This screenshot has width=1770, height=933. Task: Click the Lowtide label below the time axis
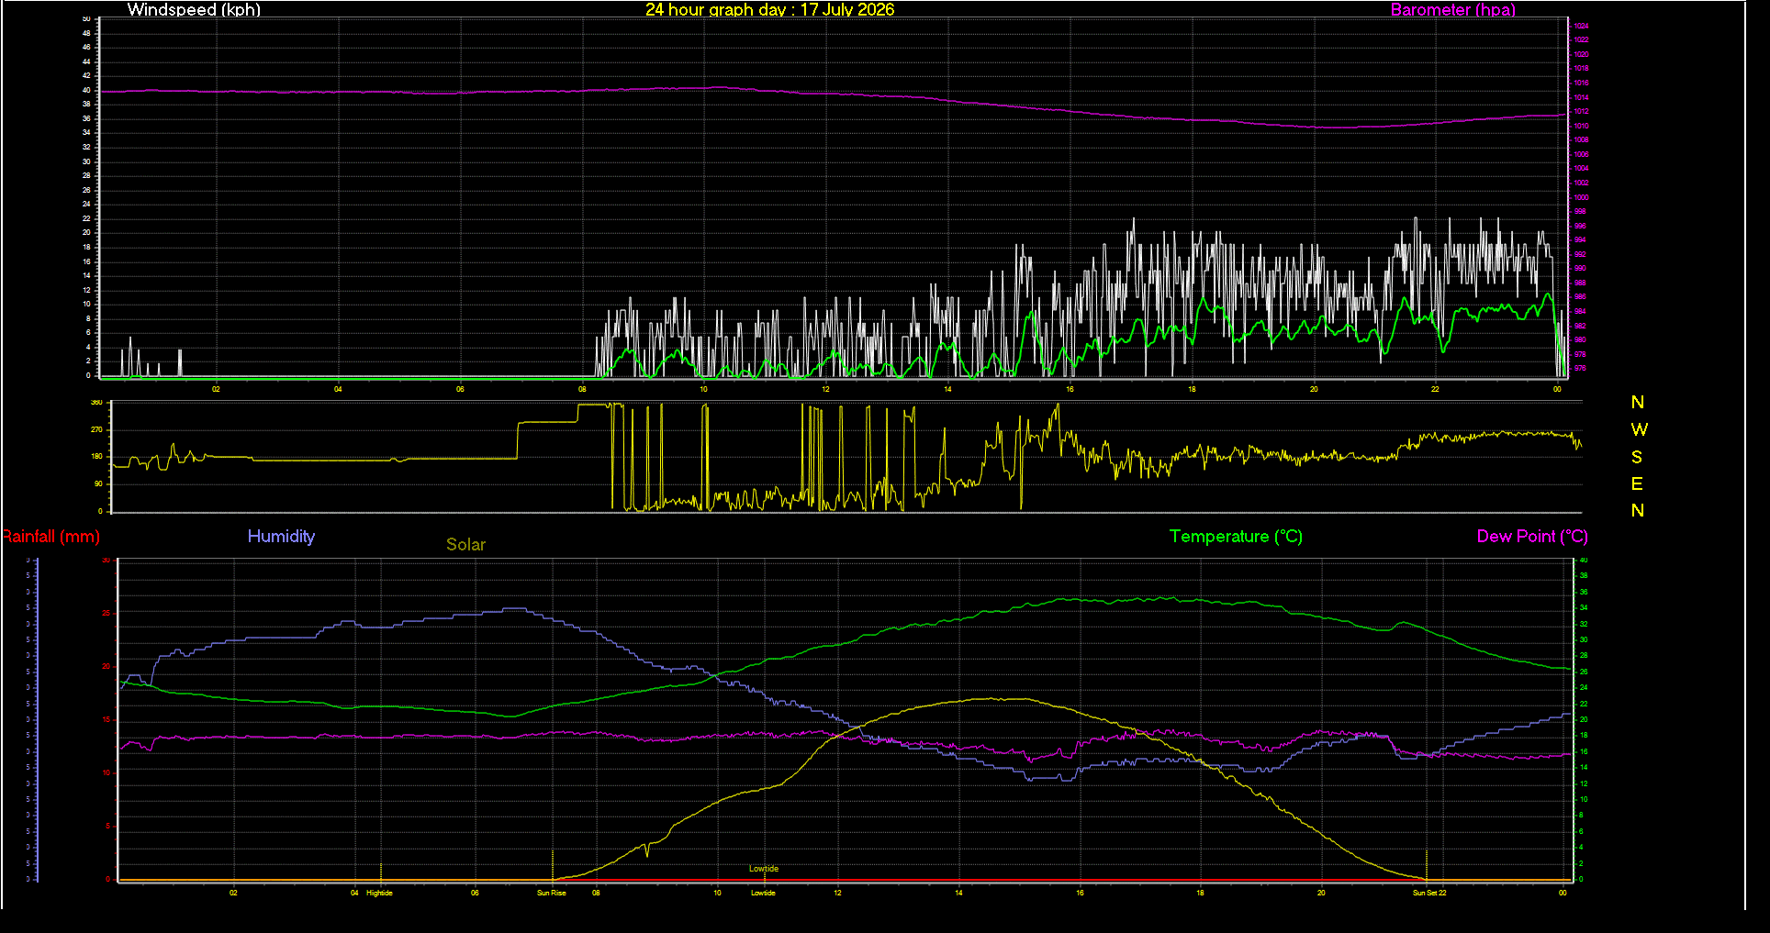coord(763,893)
